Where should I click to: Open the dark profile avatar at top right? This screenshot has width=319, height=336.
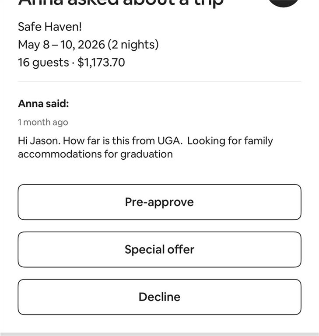(x=284, y=2)
